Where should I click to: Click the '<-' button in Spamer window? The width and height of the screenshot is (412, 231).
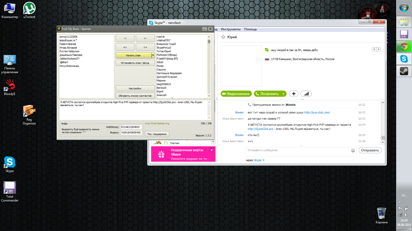pos(145,38)
